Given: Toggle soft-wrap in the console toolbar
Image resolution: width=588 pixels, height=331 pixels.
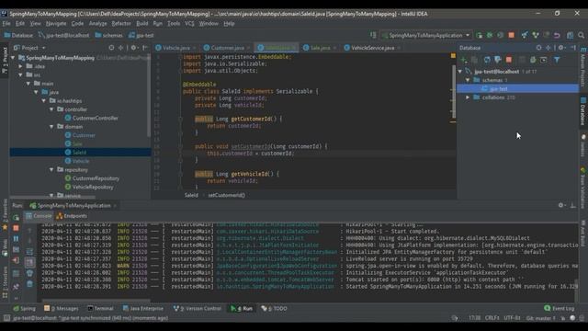Looking at the screenshot, I should [29, 251].
